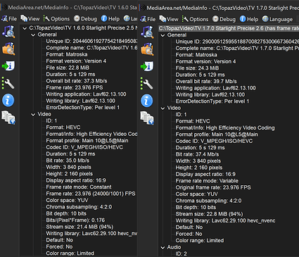299x257 pixels.
Task: Open the Help menu in the TV 1.6.0 window
Action: tap(110, 18)
